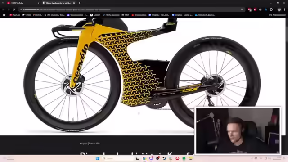Open the green taskbar app
288x162 pixels.
[184, 158]
